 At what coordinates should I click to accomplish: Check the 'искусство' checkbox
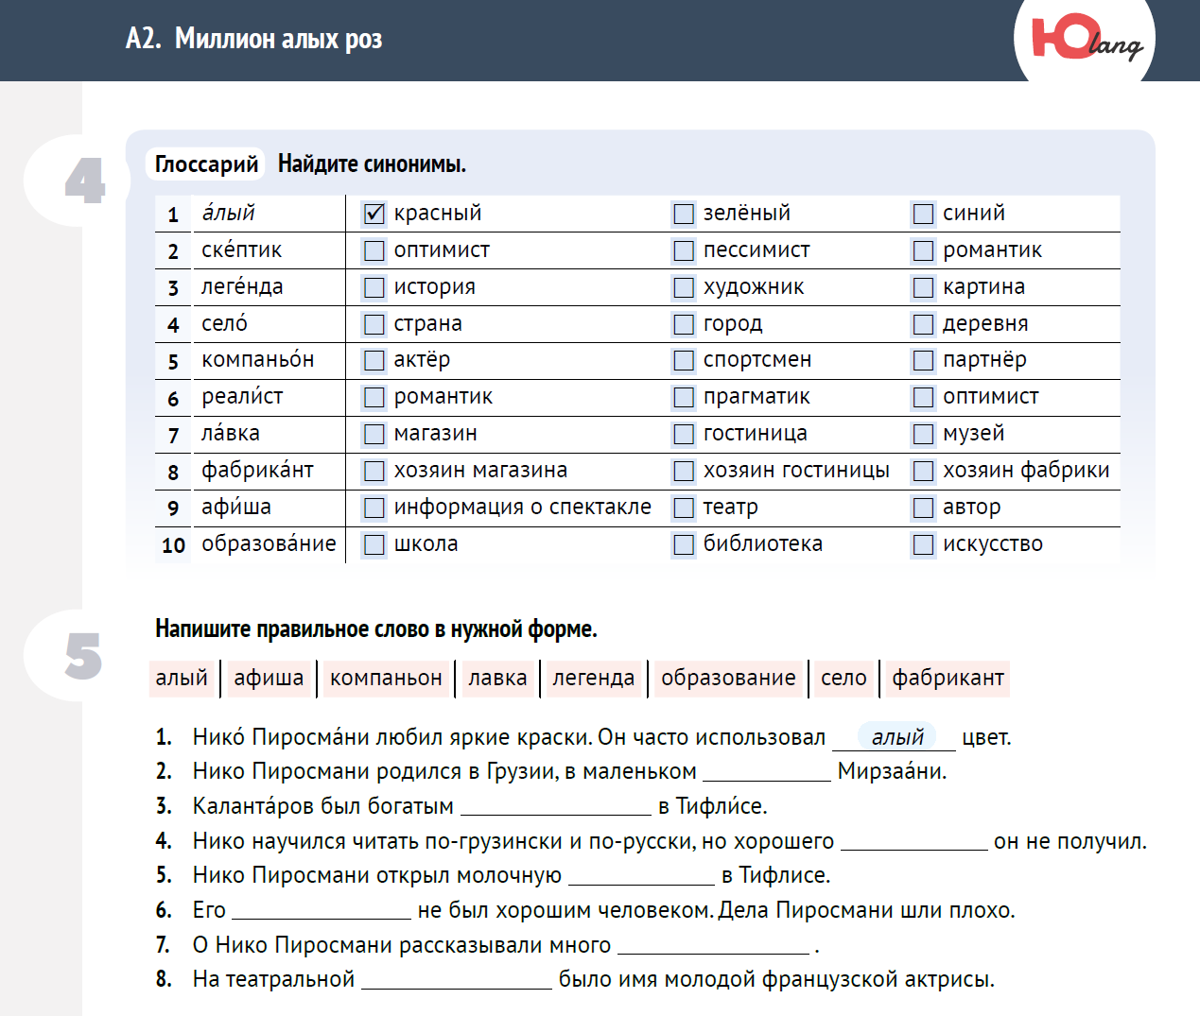pos(923,544)
